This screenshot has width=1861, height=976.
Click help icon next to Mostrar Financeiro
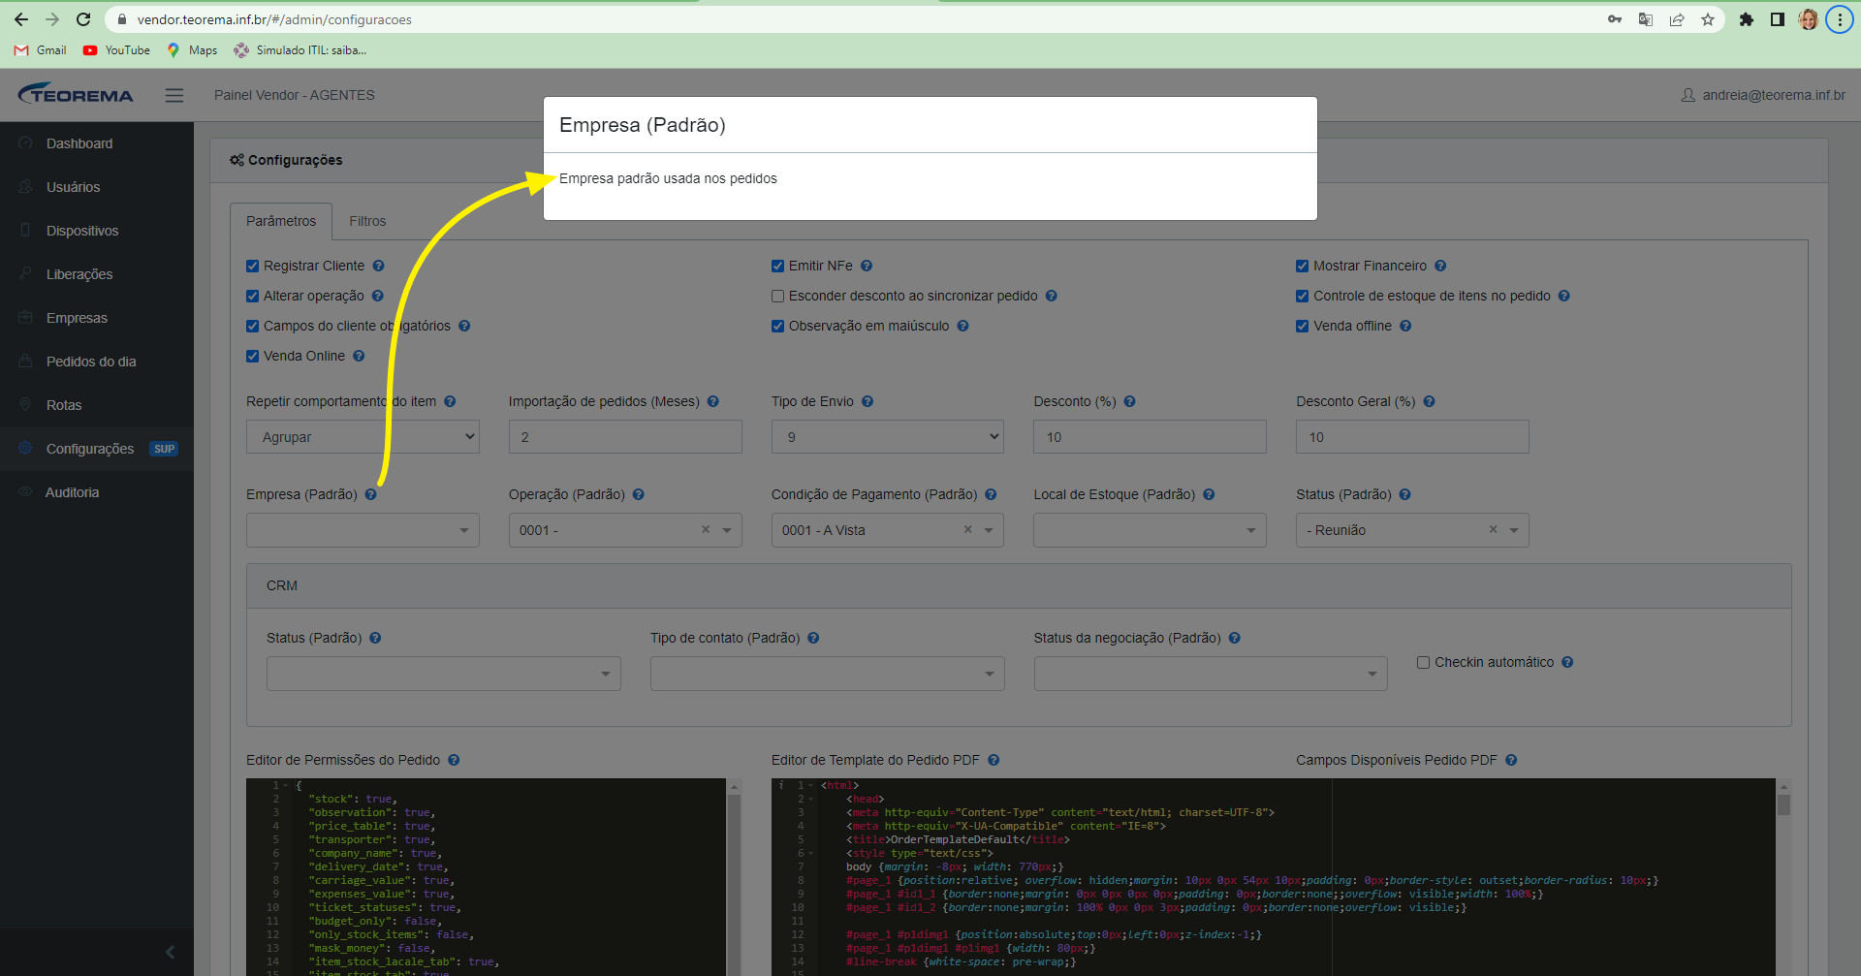[x=1440, y=266]
